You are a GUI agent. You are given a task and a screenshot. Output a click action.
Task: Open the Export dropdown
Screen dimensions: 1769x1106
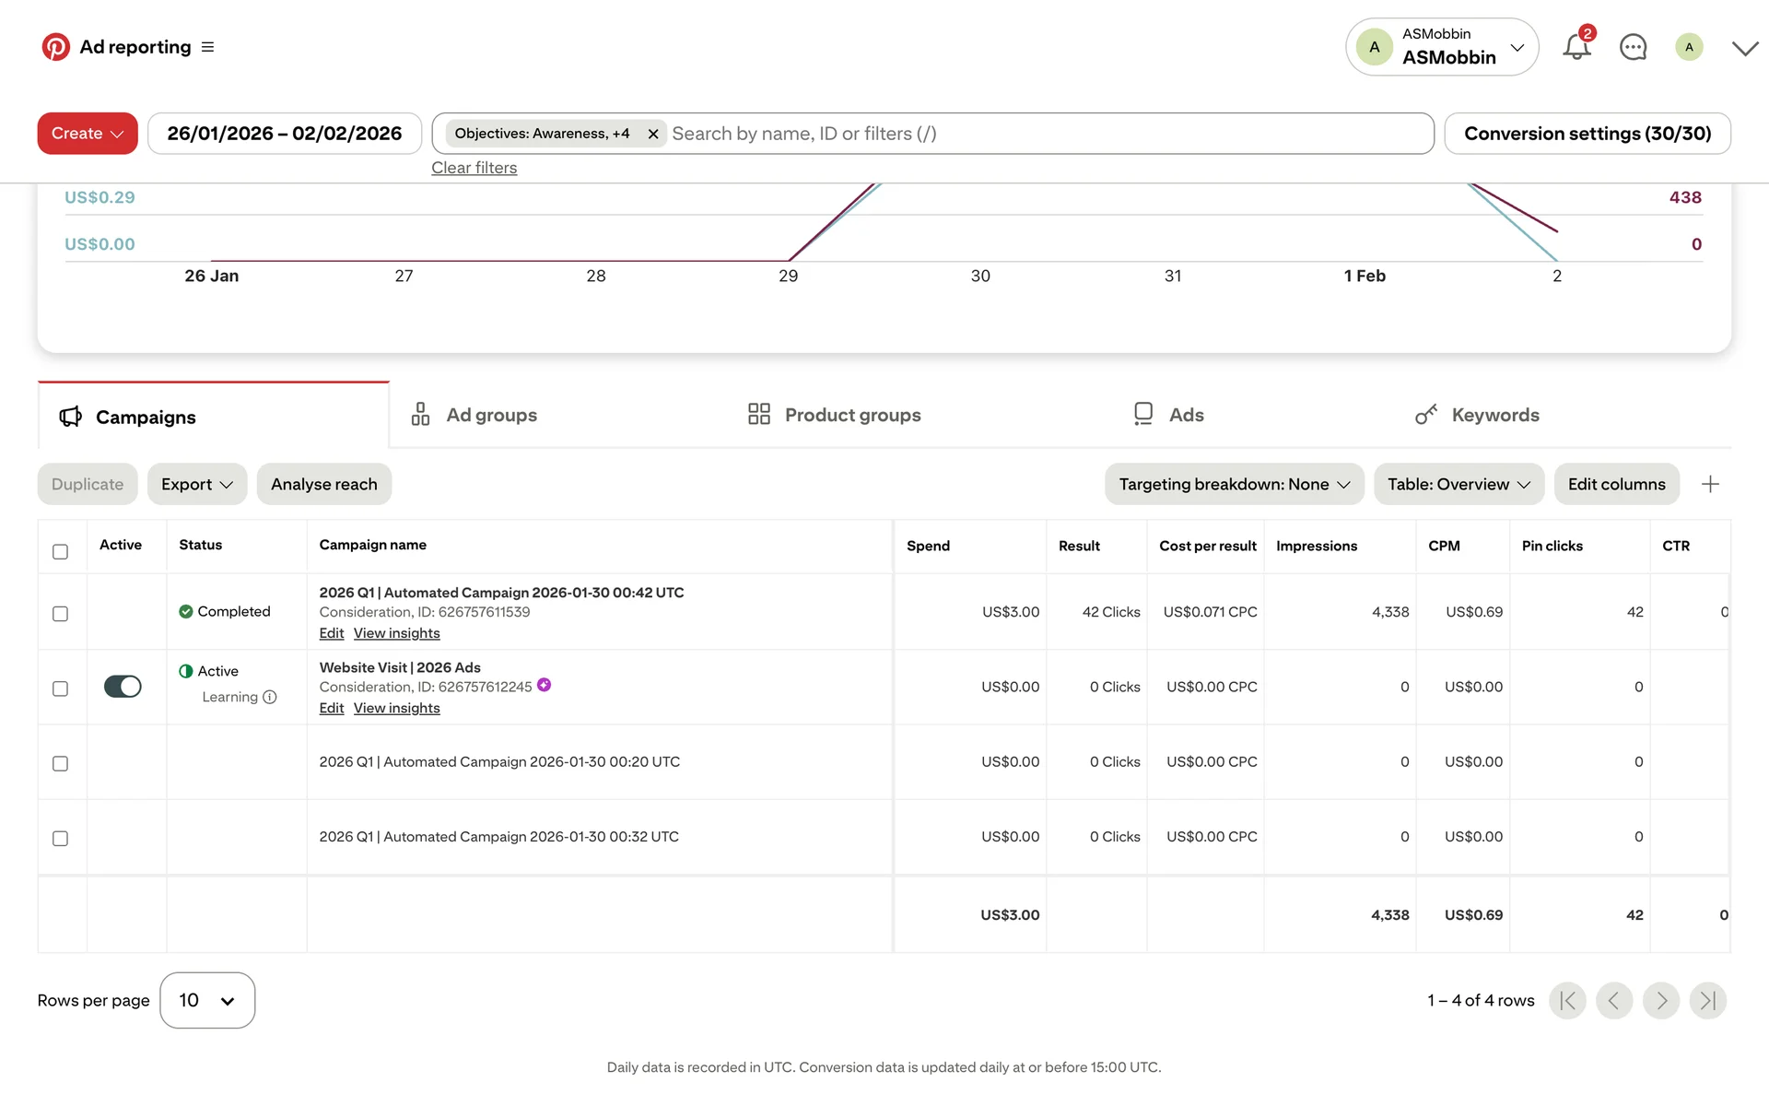[196, 485]
